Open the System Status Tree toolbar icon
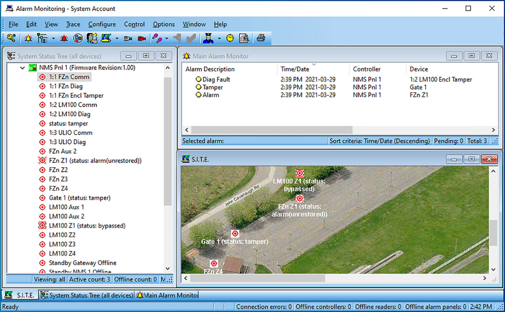The image size is (505, 312). pyautogui.click(x=41, y=38)
